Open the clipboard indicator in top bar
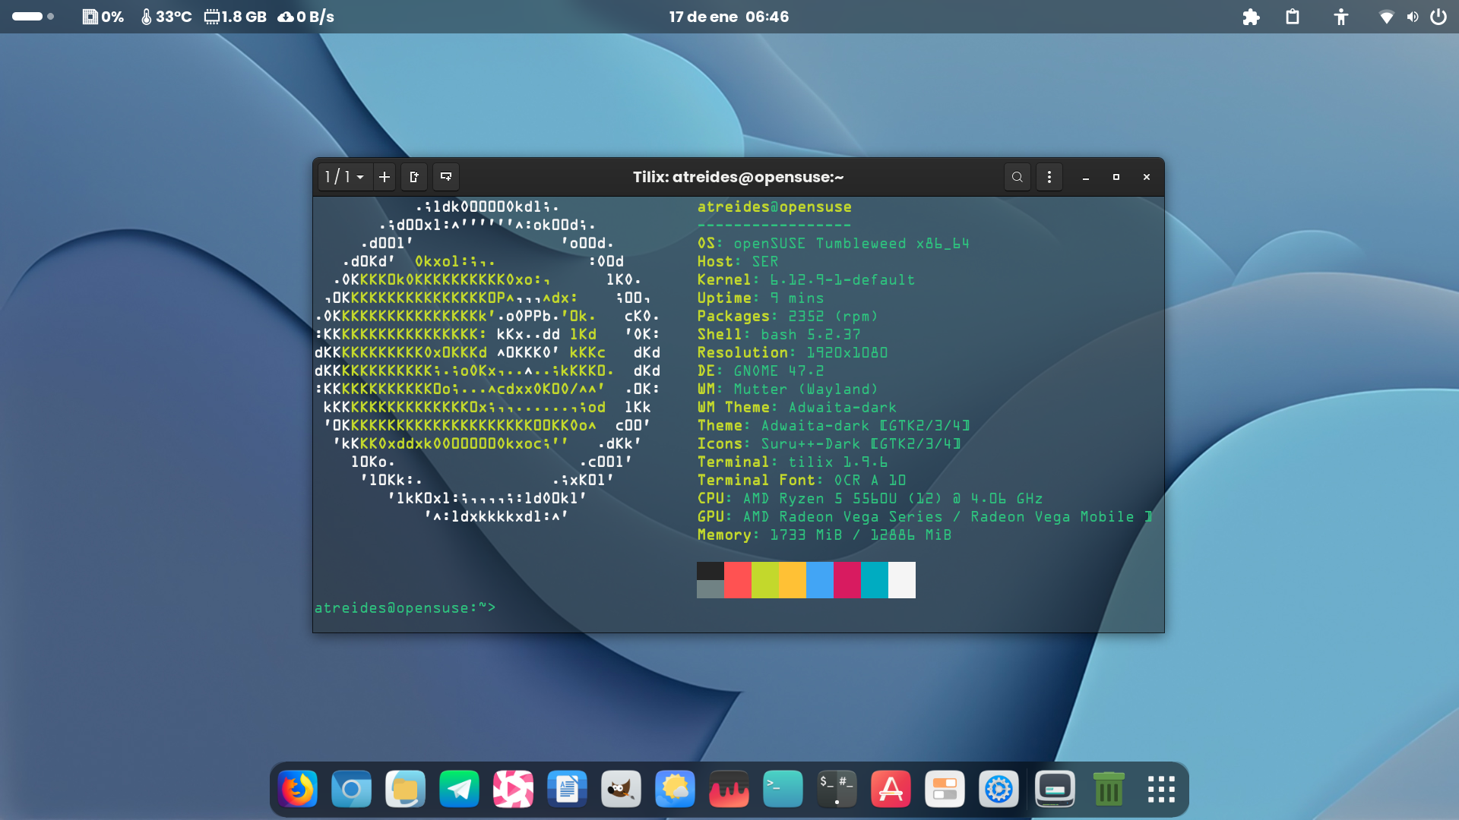Viewport: 1459px width, 820px height. [1293, 17]
